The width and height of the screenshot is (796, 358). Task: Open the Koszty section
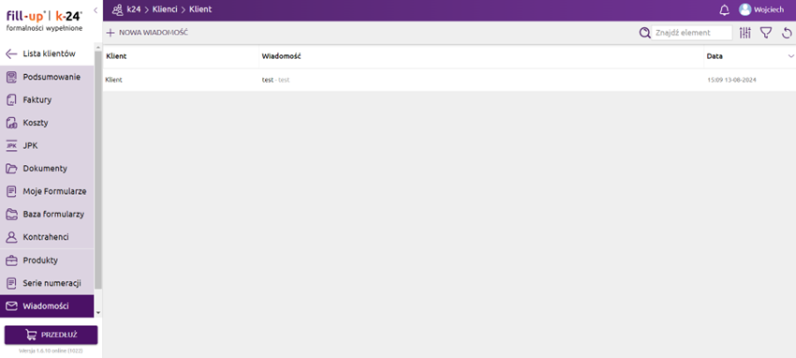(x=47, y=123)
